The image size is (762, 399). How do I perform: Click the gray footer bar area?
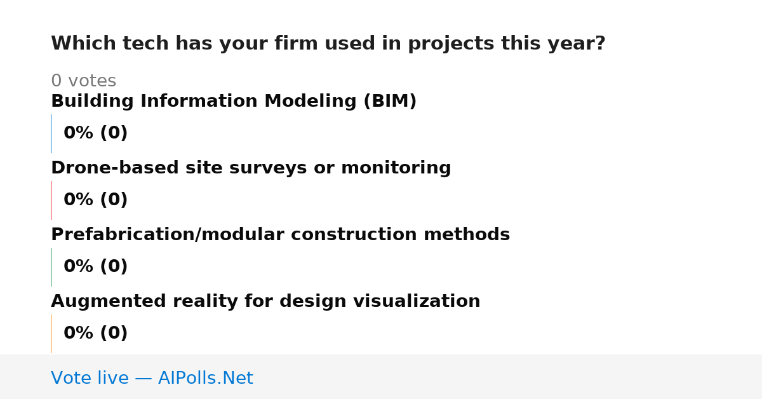pyautogui.click(x=381, y=377)
